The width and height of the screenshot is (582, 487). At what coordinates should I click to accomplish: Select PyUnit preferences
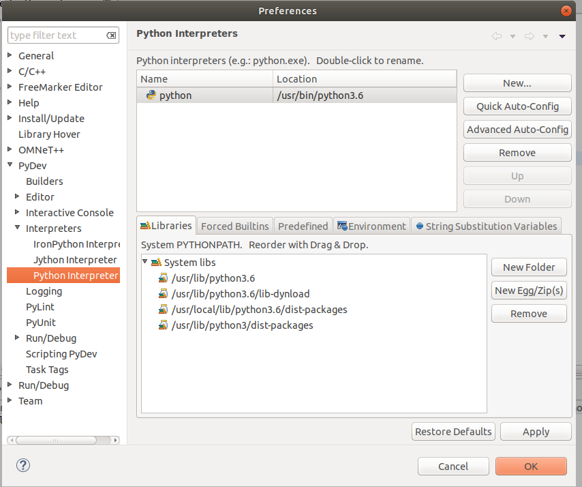41,323
